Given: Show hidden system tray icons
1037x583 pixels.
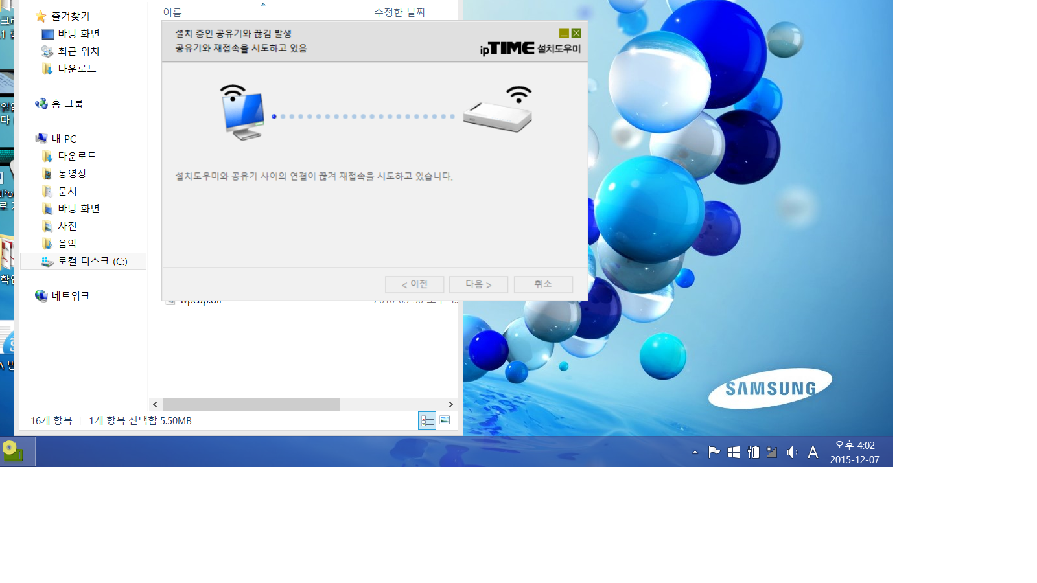Looking at the screenshot, I should pyautogui.click(x=695, y=452).
